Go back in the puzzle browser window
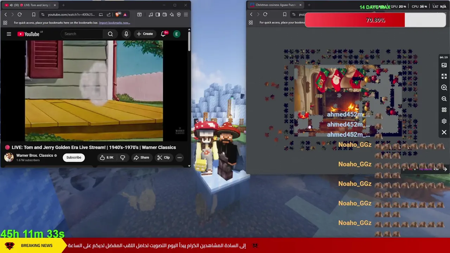The width and height of the screenshot is (450, 253). [251, 14]
